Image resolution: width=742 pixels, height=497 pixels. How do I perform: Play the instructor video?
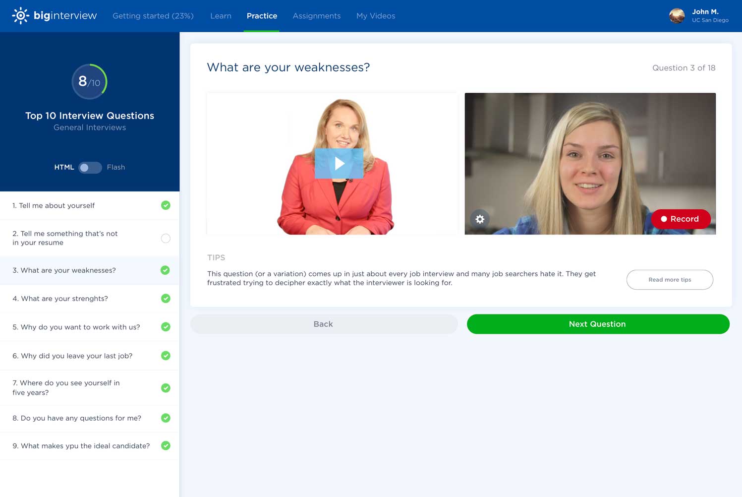[339, 163]
